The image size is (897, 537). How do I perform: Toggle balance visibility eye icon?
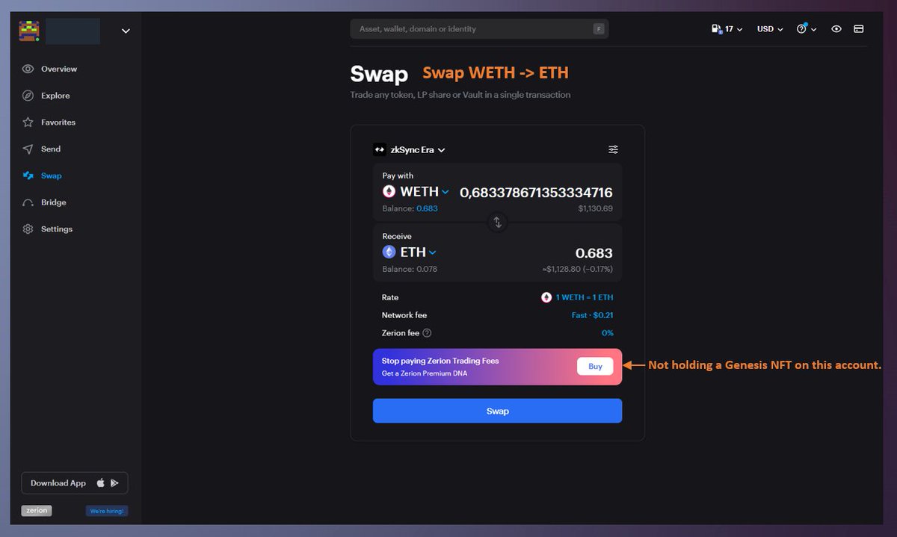836,29
